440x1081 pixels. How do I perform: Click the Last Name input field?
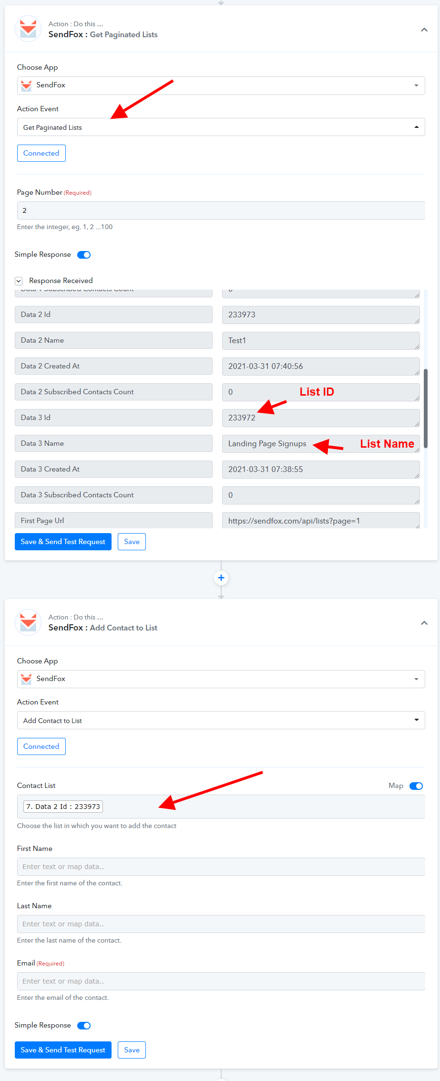[221, 924]
